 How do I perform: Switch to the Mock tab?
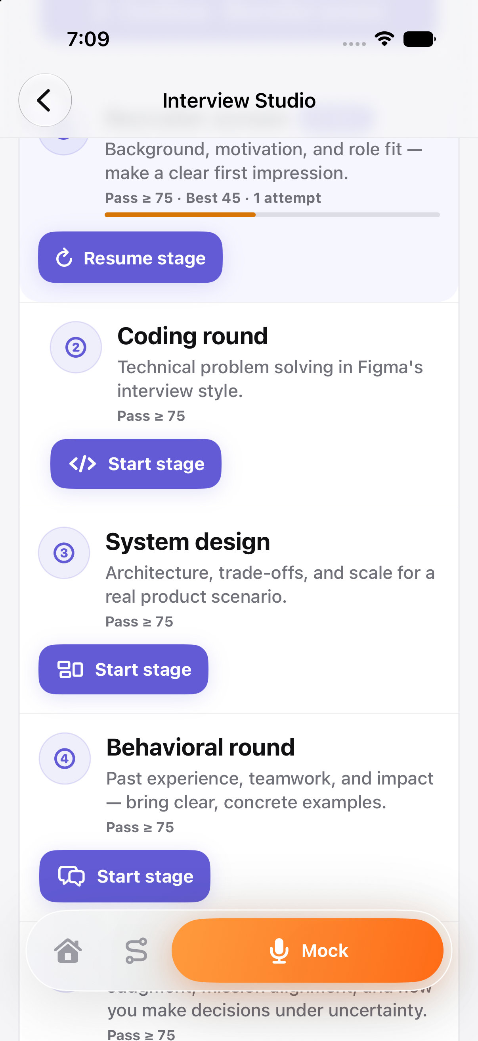[x=308, y=950]
